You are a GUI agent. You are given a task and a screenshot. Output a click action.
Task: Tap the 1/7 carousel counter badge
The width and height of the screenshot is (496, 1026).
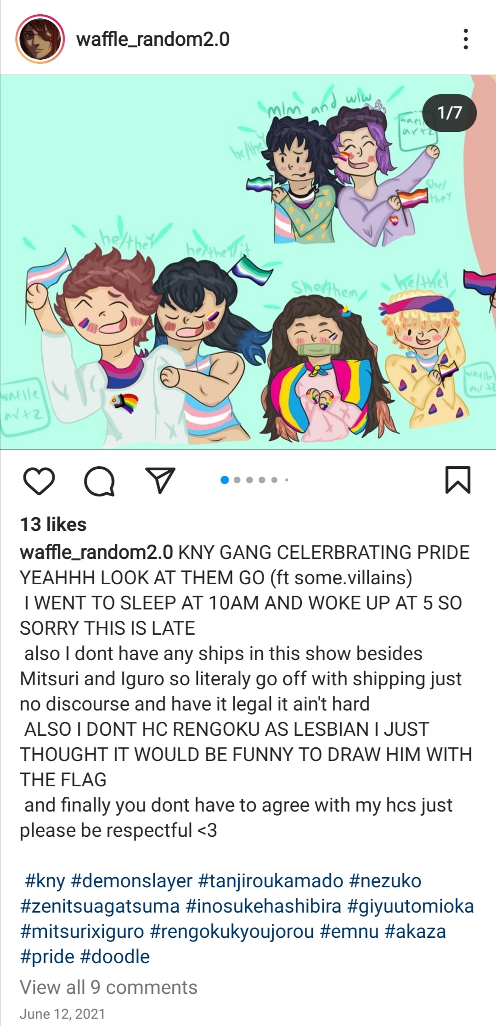450,113
